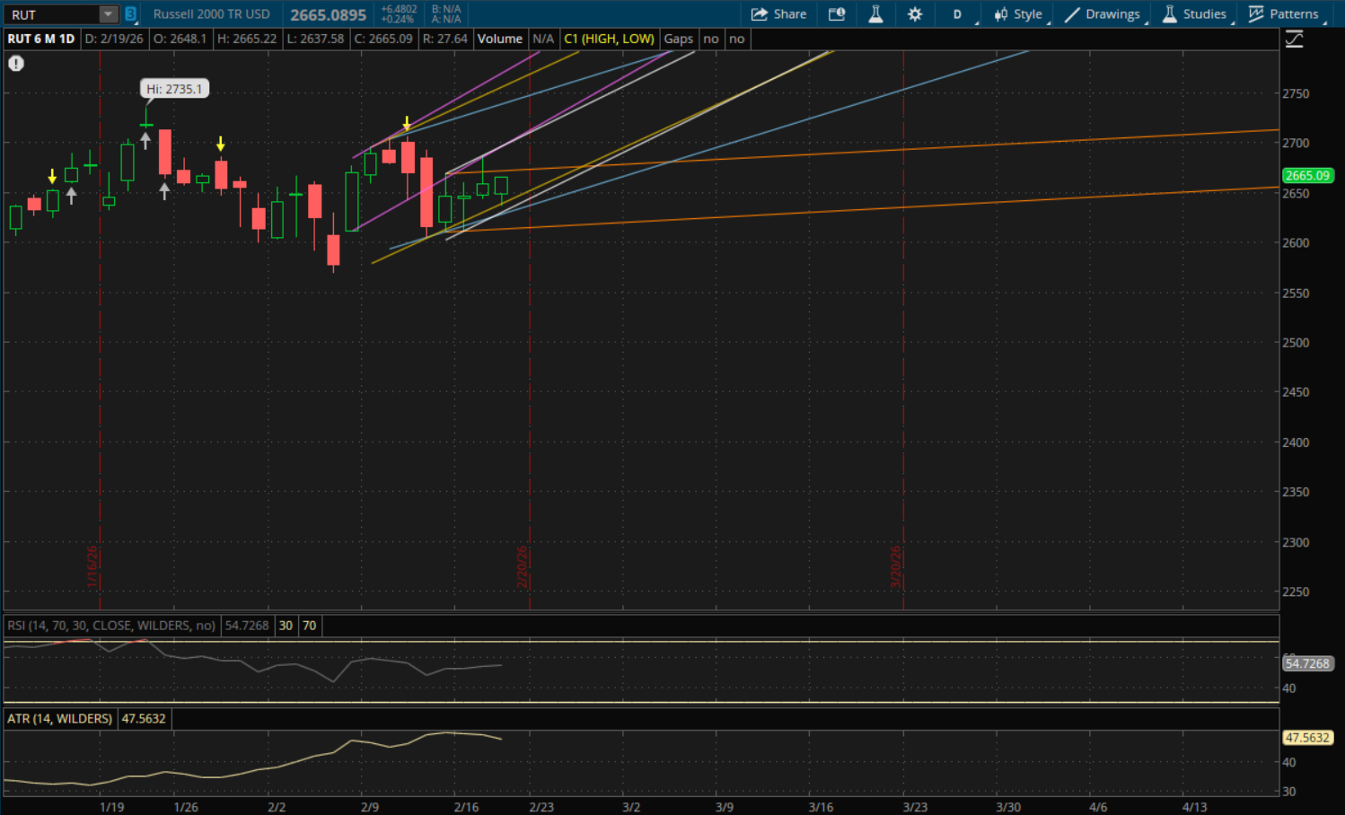Screen dimensions: 1345x815
Task: Click the RSI overbought value 70 box
Action: (309, 626)
